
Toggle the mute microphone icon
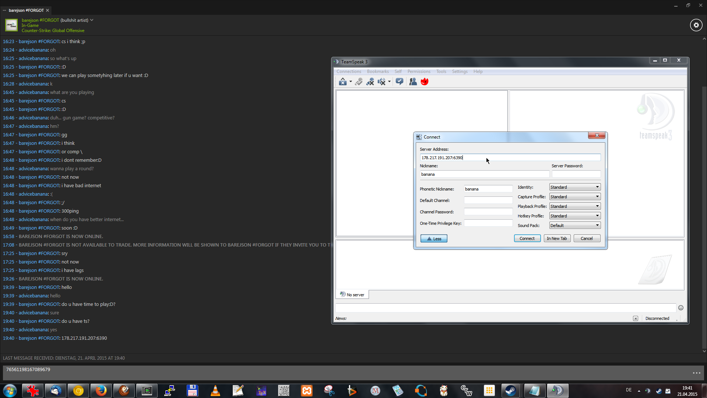point(370,82)
